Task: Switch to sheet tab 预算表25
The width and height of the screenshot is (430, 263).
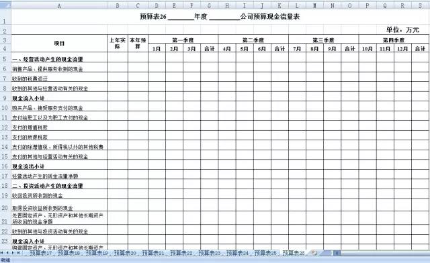Action: (265, 253)
